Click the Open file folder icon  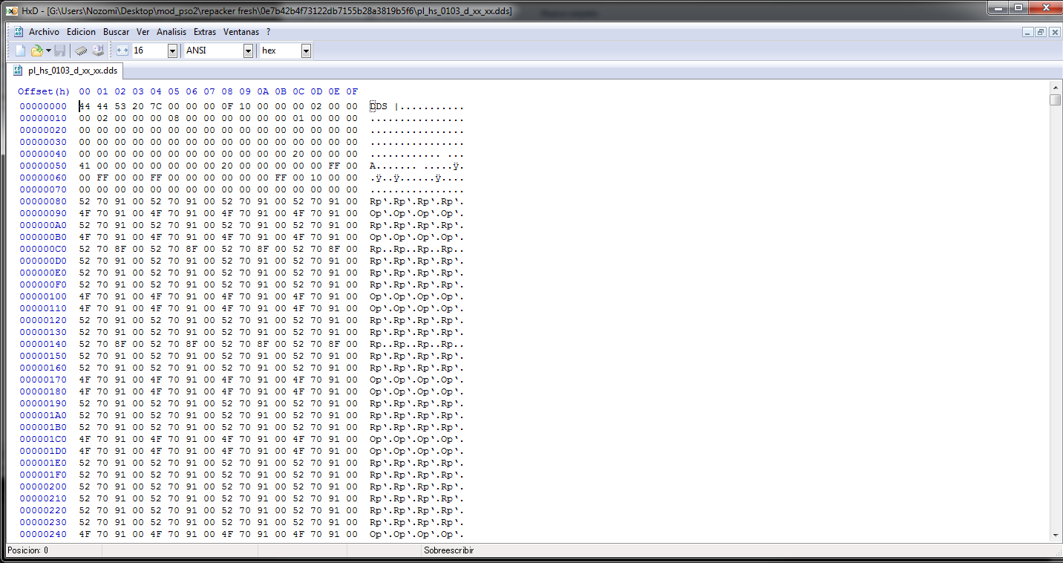pos(36,51)
